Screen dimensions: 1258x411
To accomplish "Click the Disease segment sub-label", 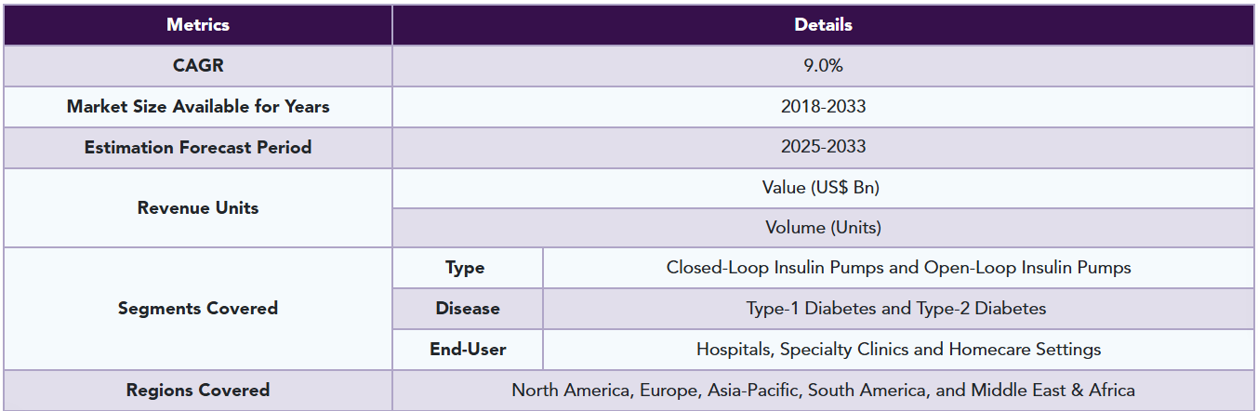I will [468, 309].
